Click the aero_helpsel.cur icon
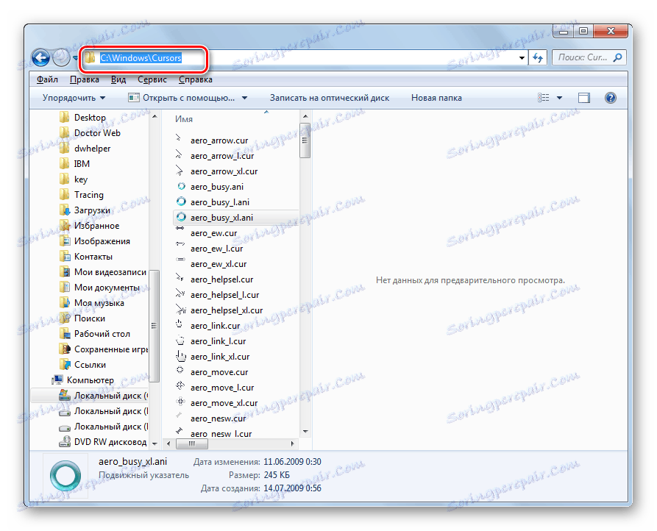The width and height of the screenshot is (657, 531). [x=180, y=277]
